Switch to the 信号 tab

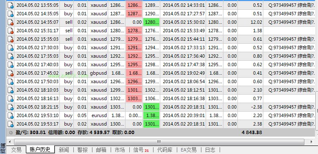pos(141,150)
